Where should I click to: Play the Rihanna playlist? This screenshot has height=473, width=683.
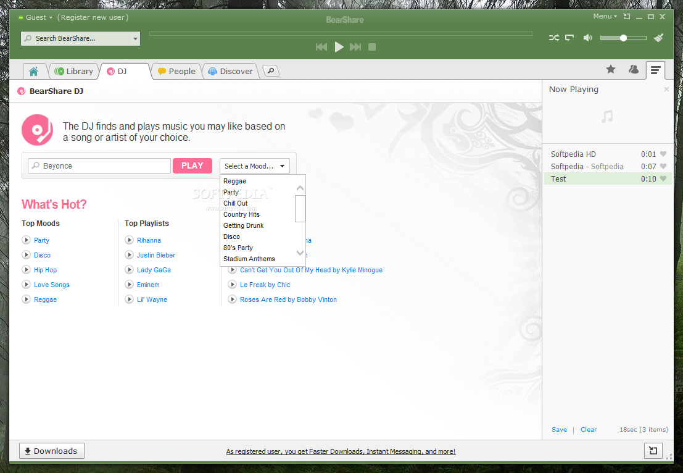pyautogui.click(x=130, y=240)
